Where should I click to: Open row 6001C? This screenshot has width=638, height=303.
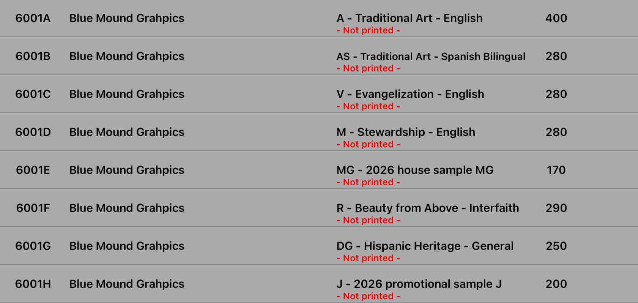[33, 94]
